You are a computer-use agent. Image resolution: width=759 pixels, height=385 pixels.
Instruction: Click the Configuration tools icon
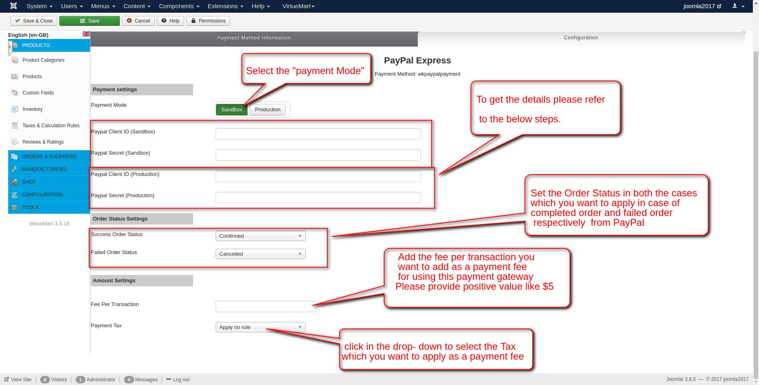15,195
